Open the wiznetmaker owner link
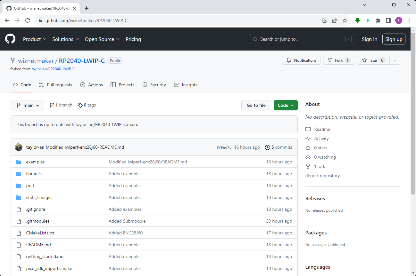This screenshot has height=276, width=416. (x=36, y=61)
